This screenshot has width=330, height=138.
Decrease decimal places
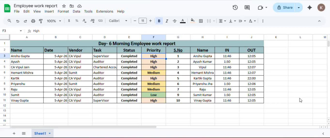coord(84,21)
